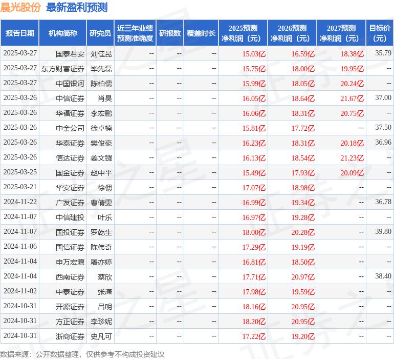
Task: Click researcher name 陈柏儒
Action: coord(101,84)
